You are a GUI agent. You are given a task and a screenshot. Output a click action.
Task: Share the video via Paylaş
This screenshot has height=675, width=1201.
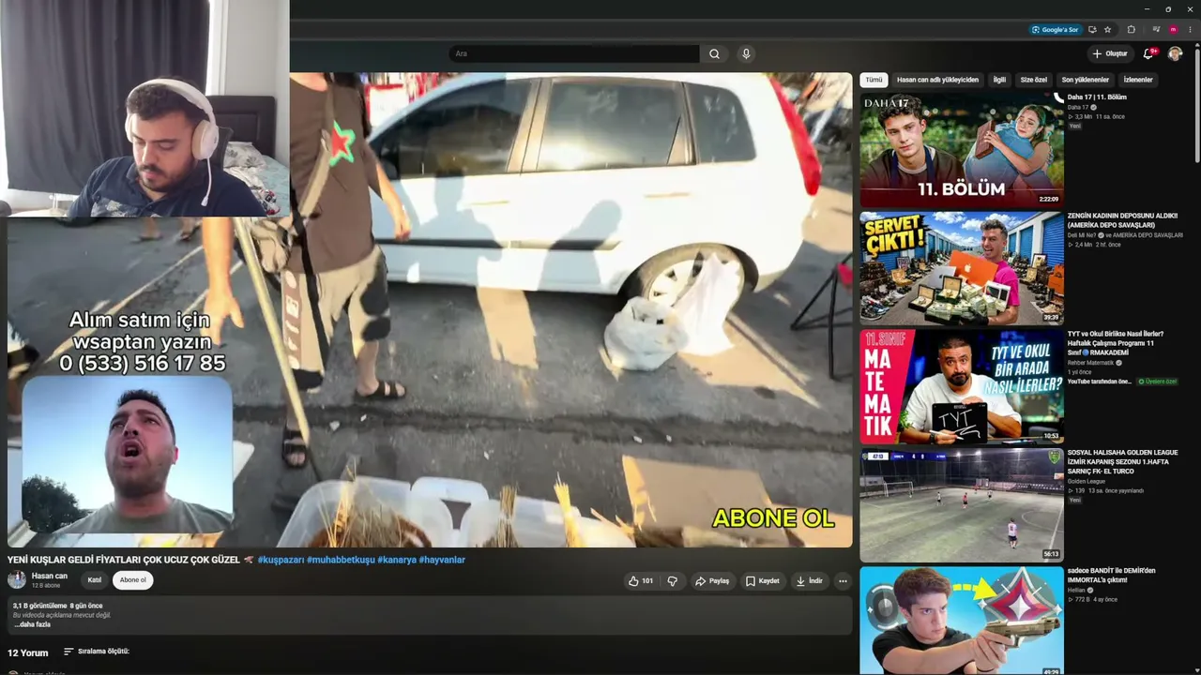tap(712, 581)
